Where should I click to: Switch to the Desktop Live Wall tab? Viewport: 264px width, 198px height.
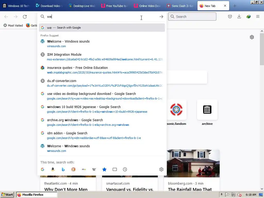82,6
